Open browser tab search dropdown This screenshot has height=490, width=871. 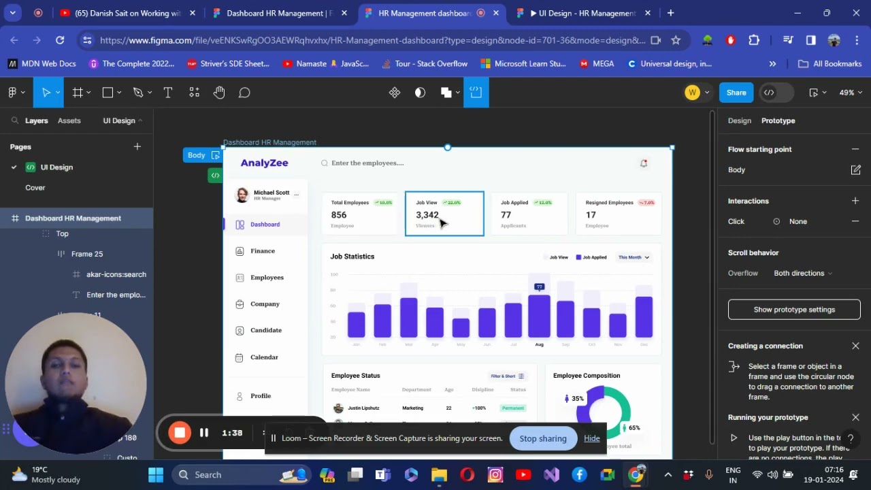pyautogui.click(x=12, y=13)
